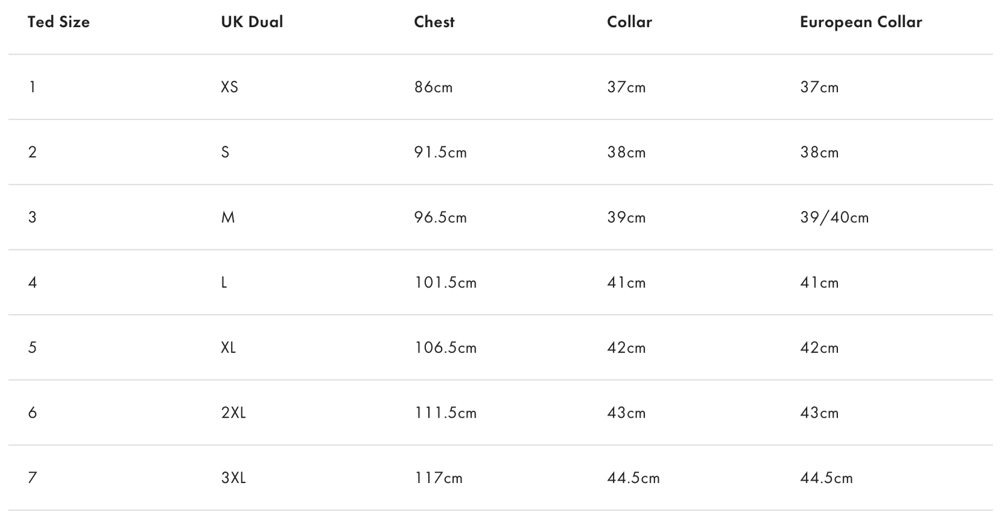Click the 91.5cm chest measurement
This screenshot has height=515, width=1005.
click(440, 153)
